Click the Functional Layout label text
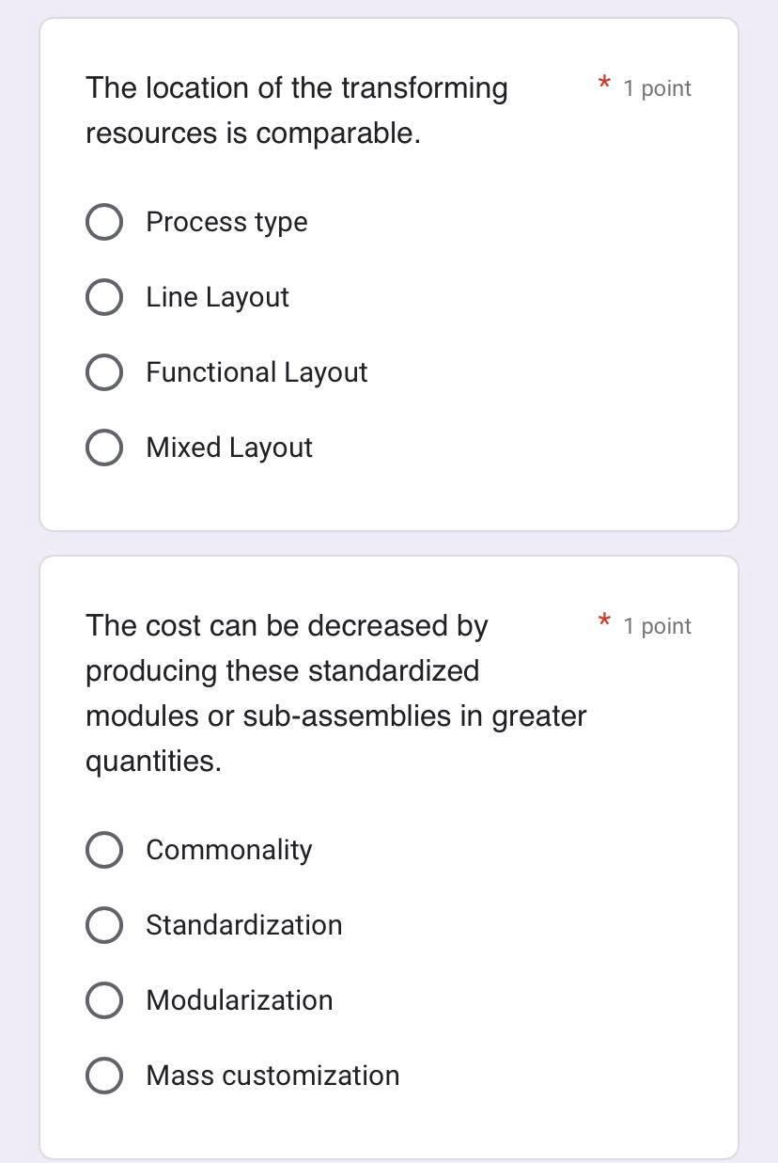Viewport: 778px width, 1163px height. pos(257,372)
